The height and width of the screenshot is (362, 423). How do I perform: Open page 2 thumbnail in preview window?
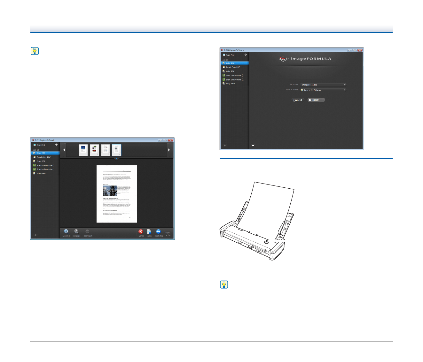(94, 150)
